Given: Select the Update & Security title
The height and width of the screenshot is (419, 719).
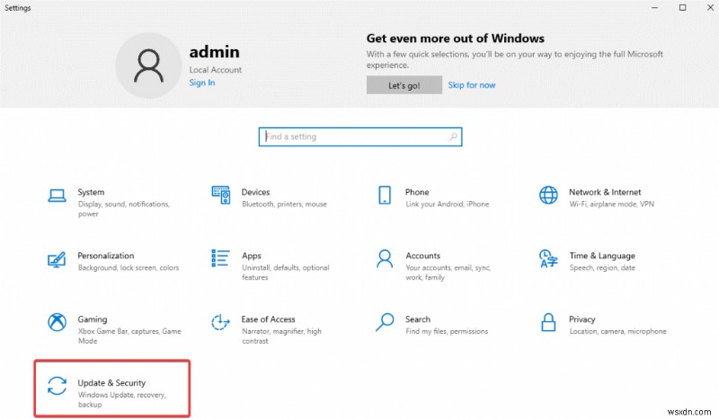Looking at the screenshot, I should 111,383.
